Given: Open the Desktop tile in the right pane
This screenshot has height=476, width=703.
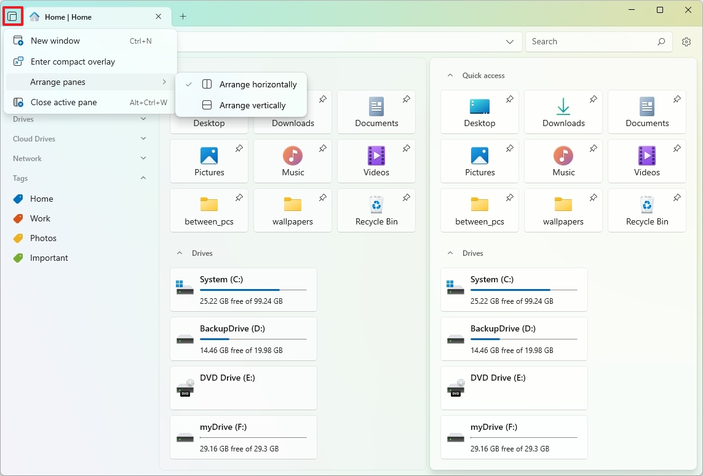Looking at the screenshot, I should (x=480, y=112).
